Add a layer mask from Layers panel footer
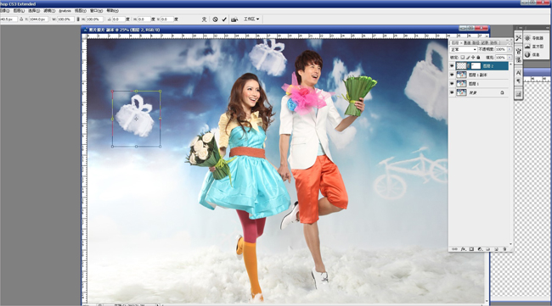552x306 pixels. (471, 249)
